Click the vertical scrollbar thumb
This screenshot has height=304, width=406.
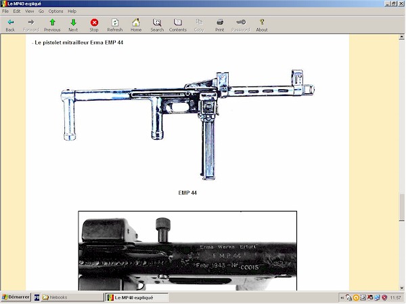(401, 207)
